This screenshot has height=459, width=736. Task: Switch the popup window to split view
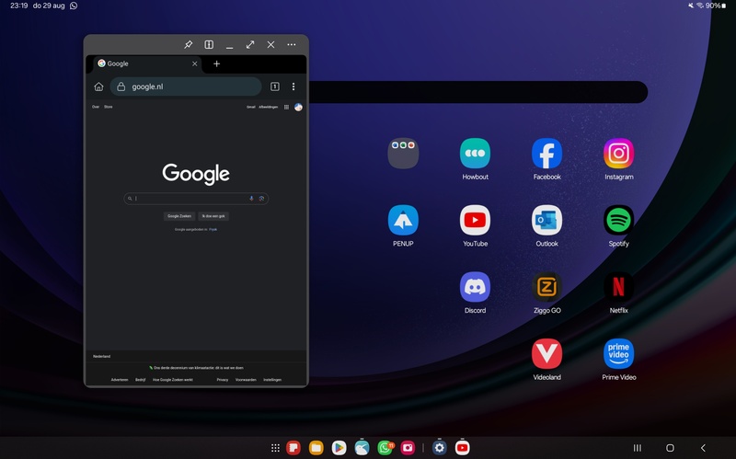pyautogui.click(x=209, y=44)
